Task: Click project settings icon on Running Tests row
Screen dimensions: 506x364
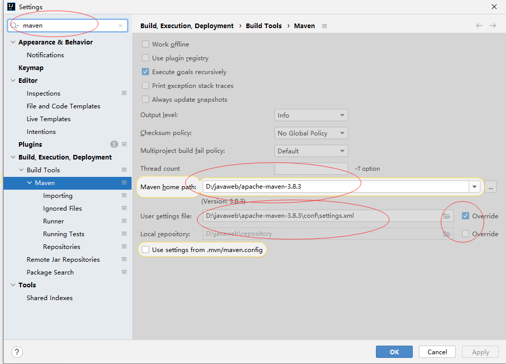Action: pyautogui.click(x=124, y=234)
